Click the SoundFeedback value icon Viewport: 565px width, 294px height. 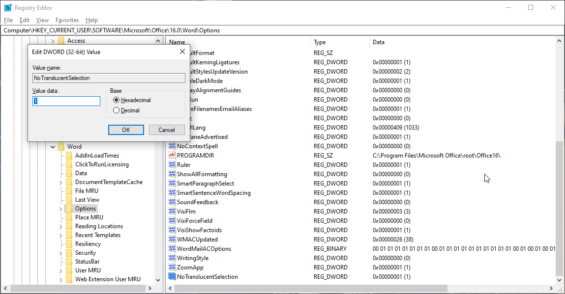tap(172, 202)
